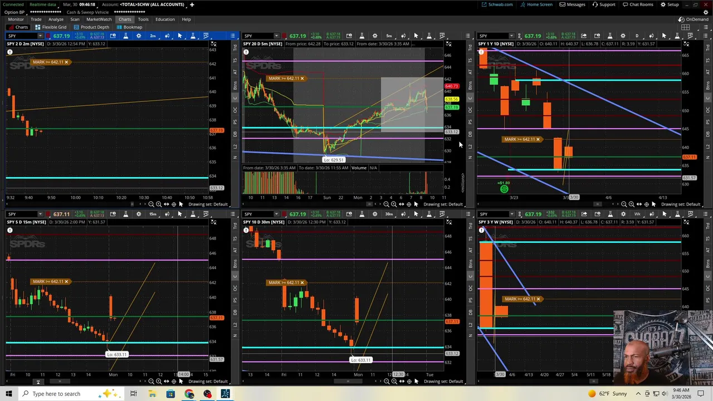This screenshot has width=713, height=401.
Task: Remove MARK >= 642.11 alert on SPY 2 D 2m chart
Action: point(66,62)
